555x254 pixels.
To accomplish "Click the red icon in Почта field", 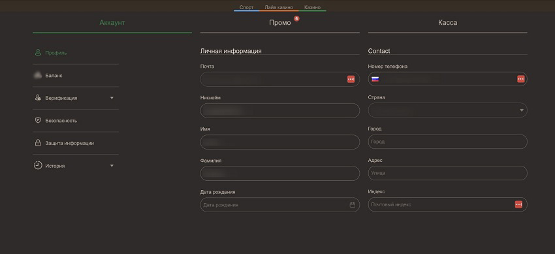I will pyautogui.click(x=351, y=79).
